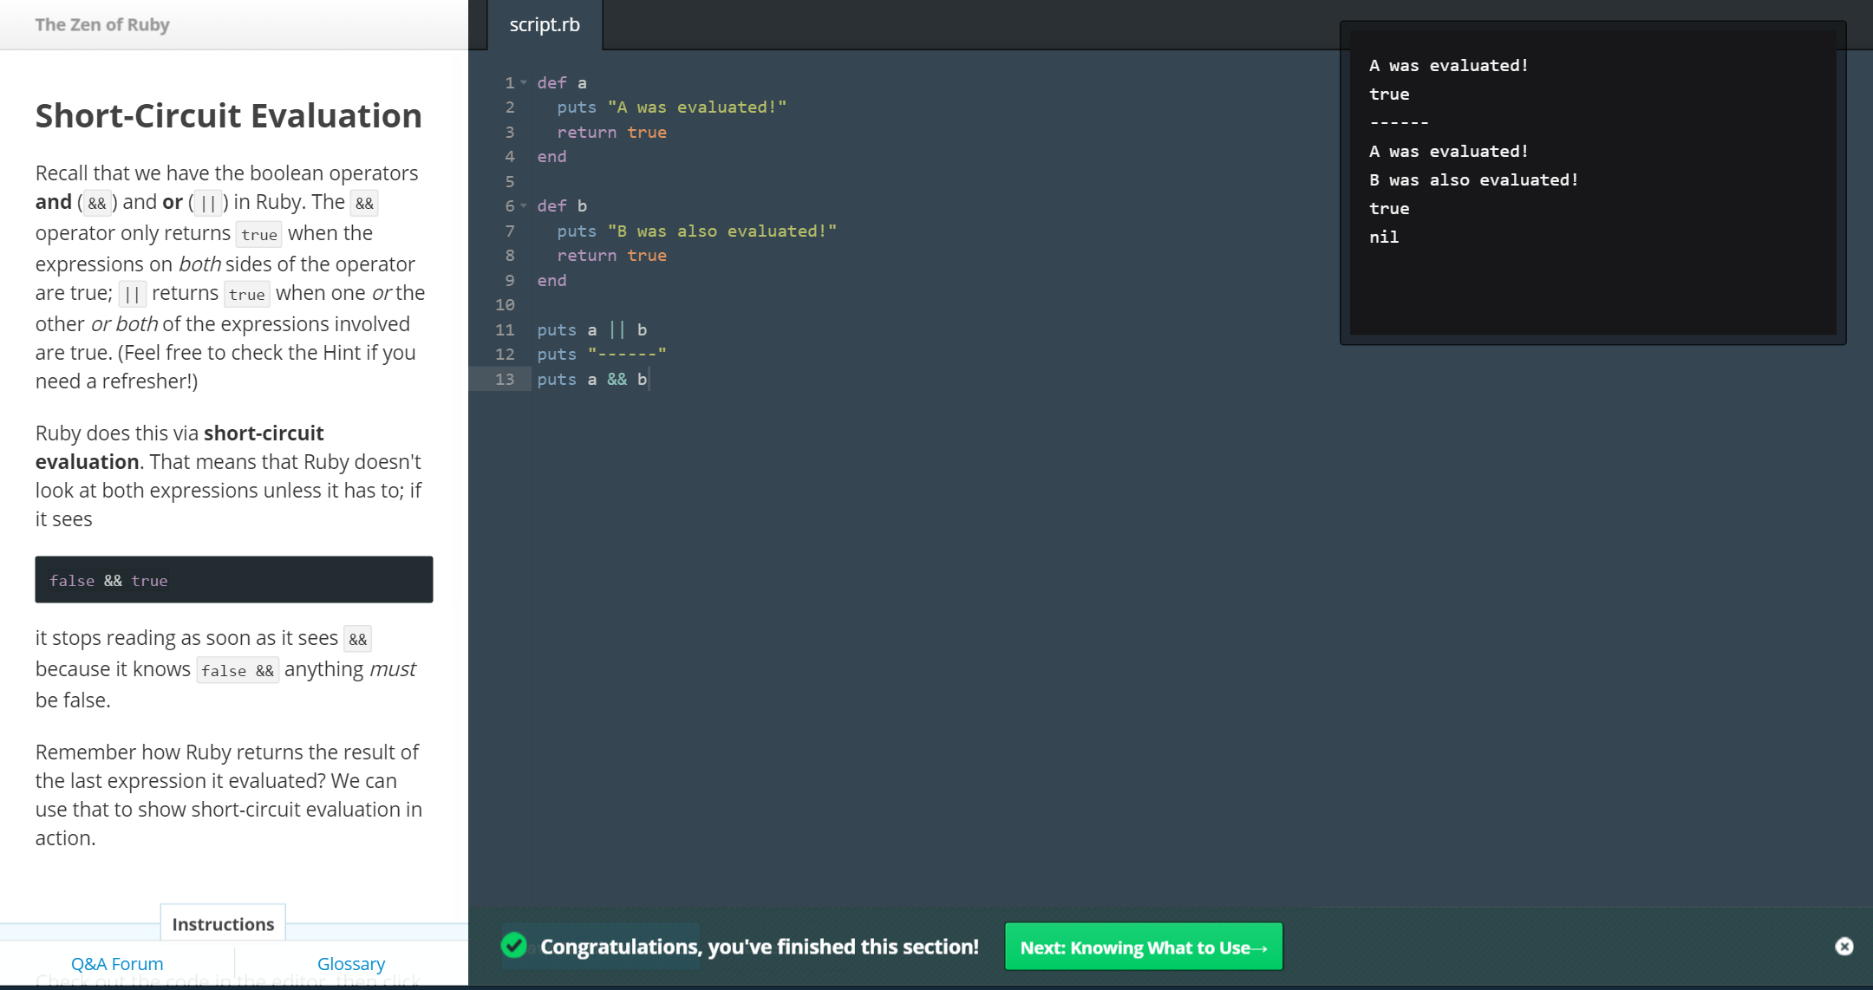This screenshot has height=990, width=1873.
Task: Dismiss the congratulations banner with X icon
Action: pyautogui.click(x=1844, y=947)
